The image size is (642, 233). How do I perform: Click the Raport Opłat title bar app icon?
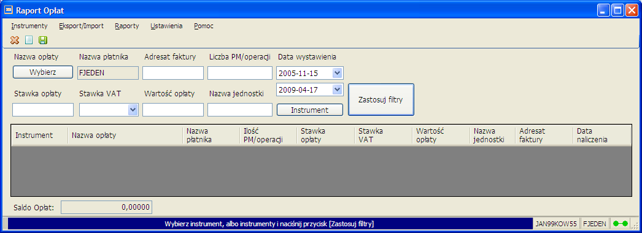click(8, 10)
